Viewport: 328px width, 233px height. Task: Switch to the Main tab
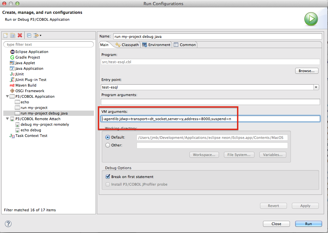(104, 45)
